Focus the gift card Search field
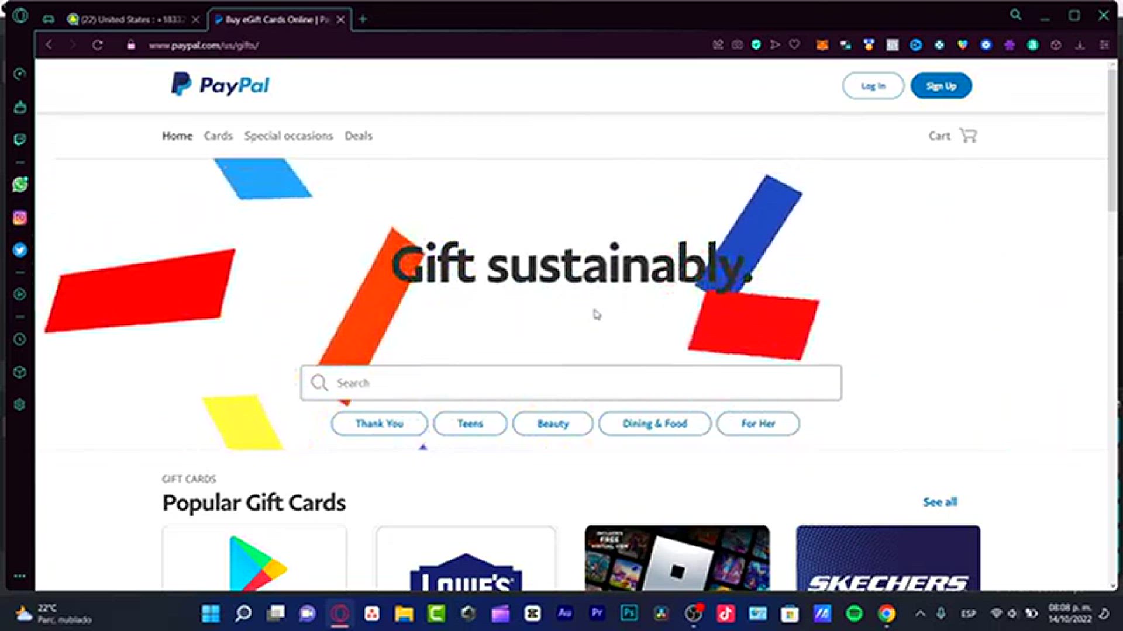This screenshot has width=1123, height=631. 571,383
